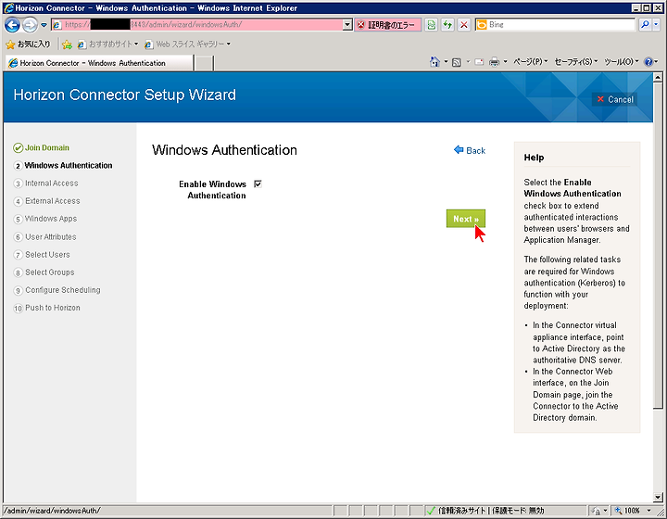Click the address bar URL field
The image size is (667, 519).
pos(196,25)
